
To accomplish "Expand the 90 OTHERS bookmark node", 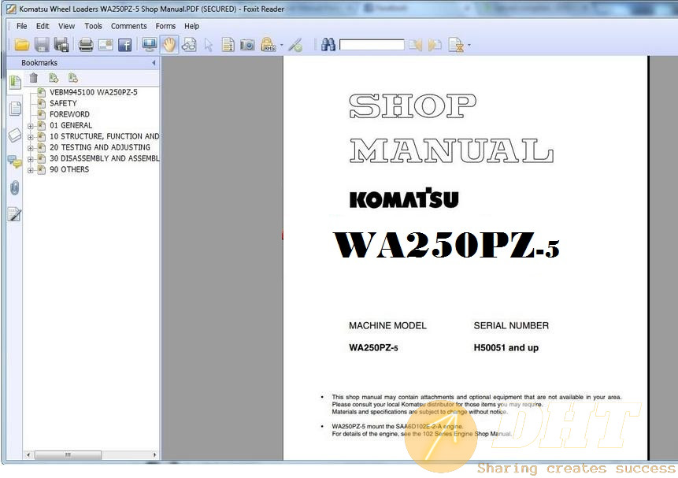I will 30,170.
